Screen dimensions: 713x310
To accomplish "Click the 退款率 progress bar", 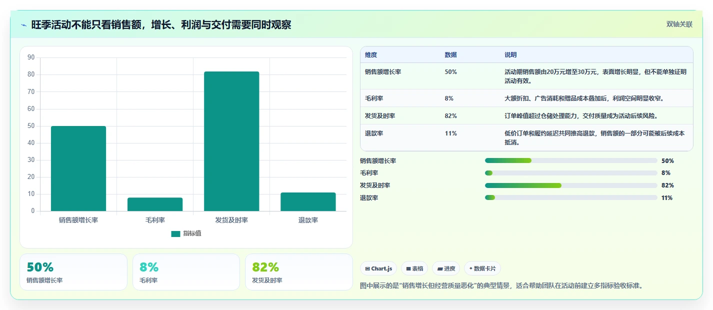I will point(571,197).
